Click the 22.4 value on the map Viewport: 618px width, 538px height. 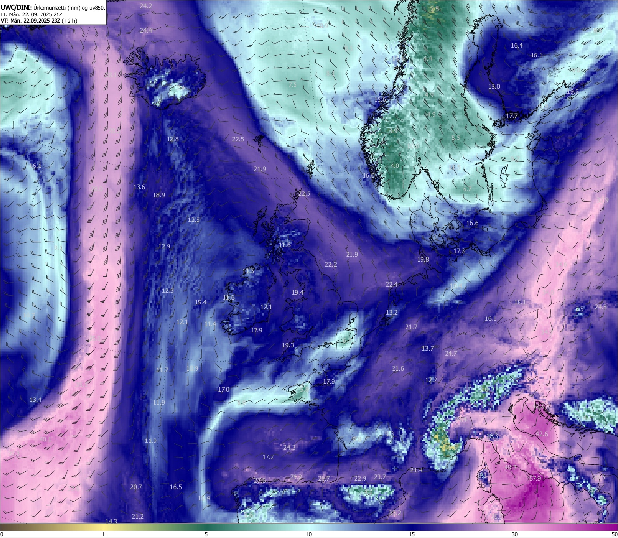pyautogui.click(x=392, y=284)
